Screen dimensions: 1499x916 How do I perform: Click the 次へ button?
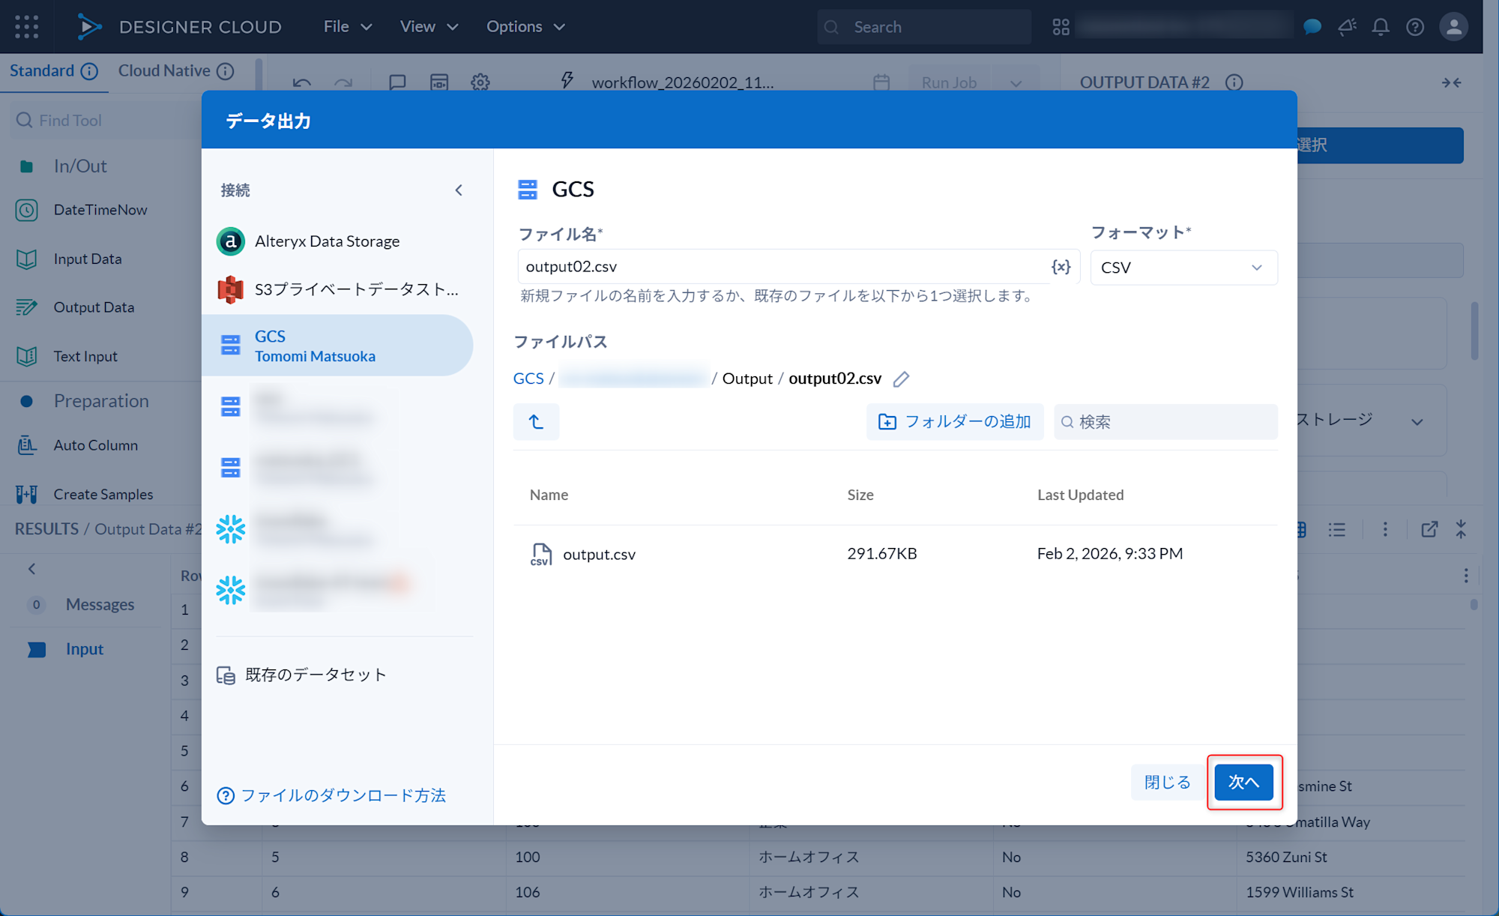[x=1243, y=782]
